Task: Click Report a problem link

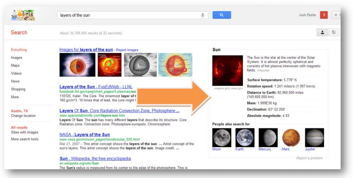Action: click(309, 158)
